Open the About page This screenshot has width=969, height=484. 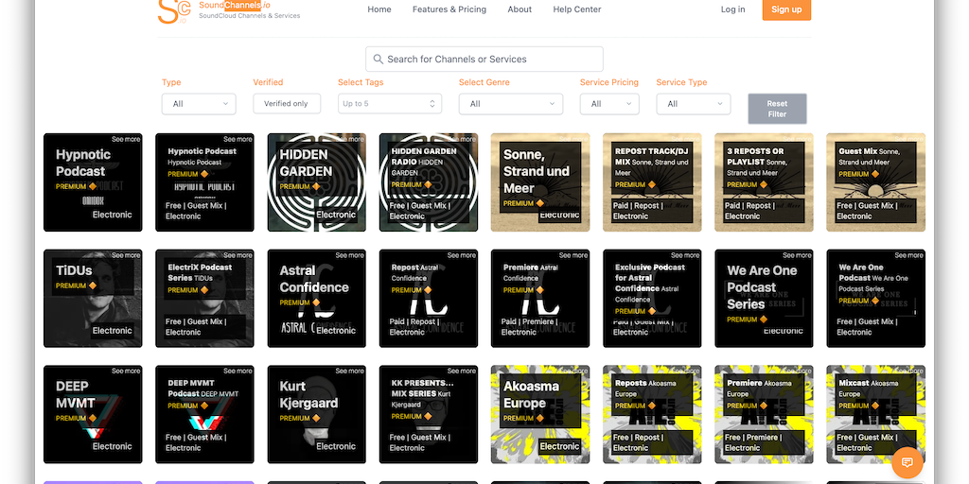tap(520, 9)
